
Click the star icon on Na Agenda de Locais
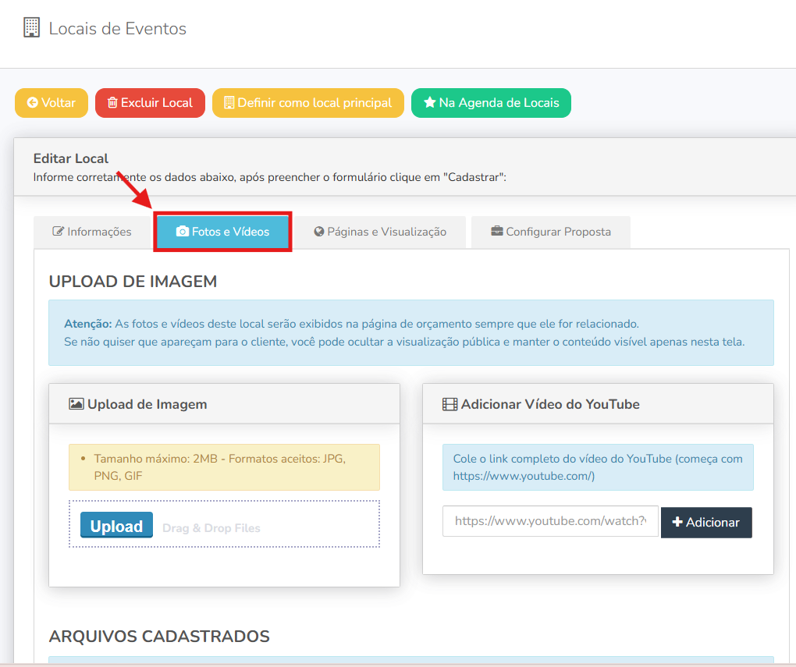(430, 102)
